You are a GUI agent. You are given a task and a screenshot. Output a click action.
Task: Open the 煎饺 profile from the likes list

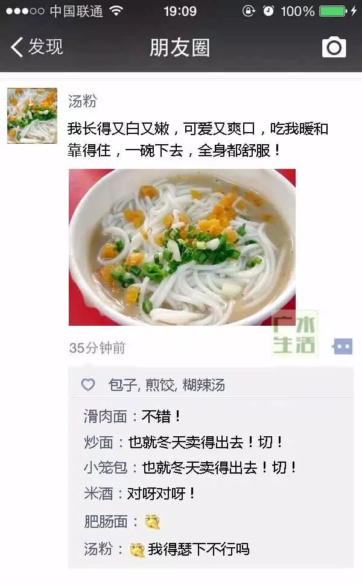click(160, 385)
